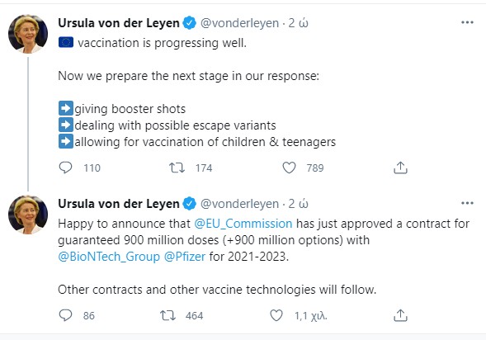Like the tweet with 1,1 χιλ. likes
The height and width of the screenshot is (340, 486).
tap(276, 315)
